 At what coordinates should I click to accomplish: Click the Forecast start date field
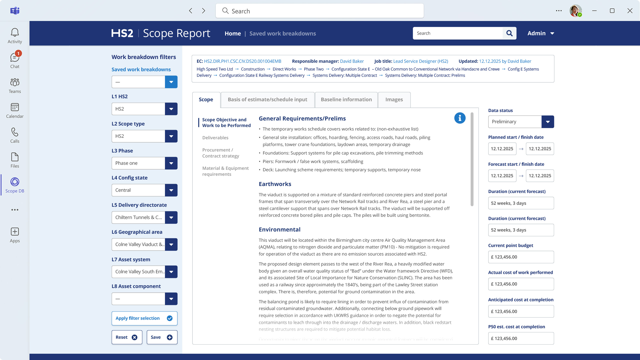click(x=502, y=176)
